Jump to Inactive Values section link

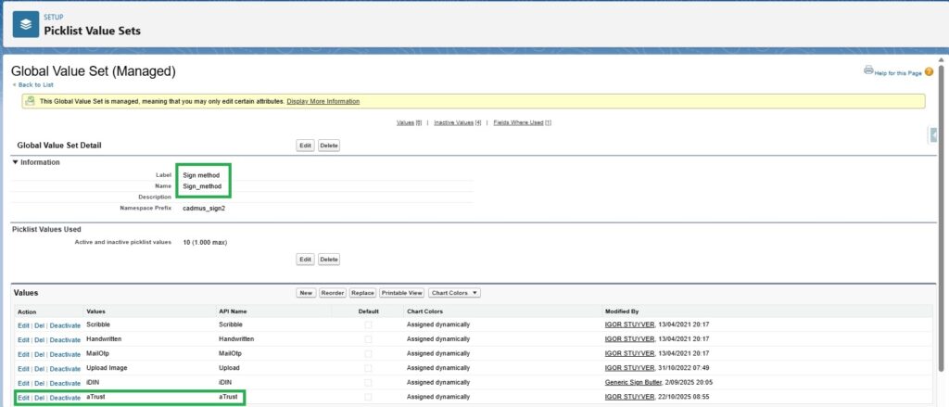point(457,122)
